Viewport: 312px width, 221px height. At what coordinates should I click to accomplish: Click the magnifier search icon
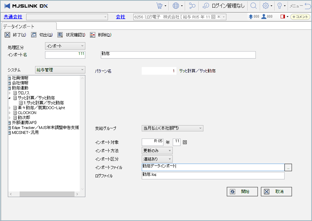[x=253, y=6]
